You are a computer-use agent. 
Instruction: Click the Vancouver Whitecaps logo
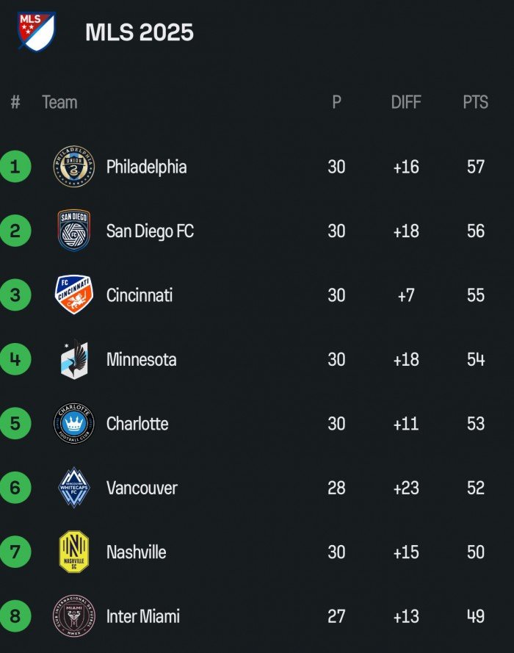(73, 488)
